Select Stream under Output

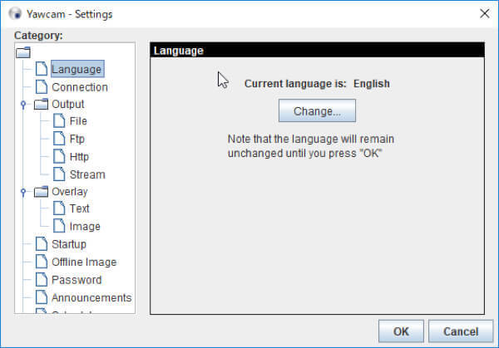87,174
